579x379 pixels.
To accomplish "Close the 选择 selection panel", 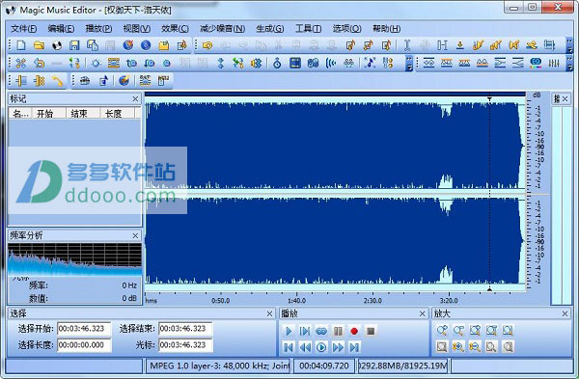I will click(x=270, y=313).
